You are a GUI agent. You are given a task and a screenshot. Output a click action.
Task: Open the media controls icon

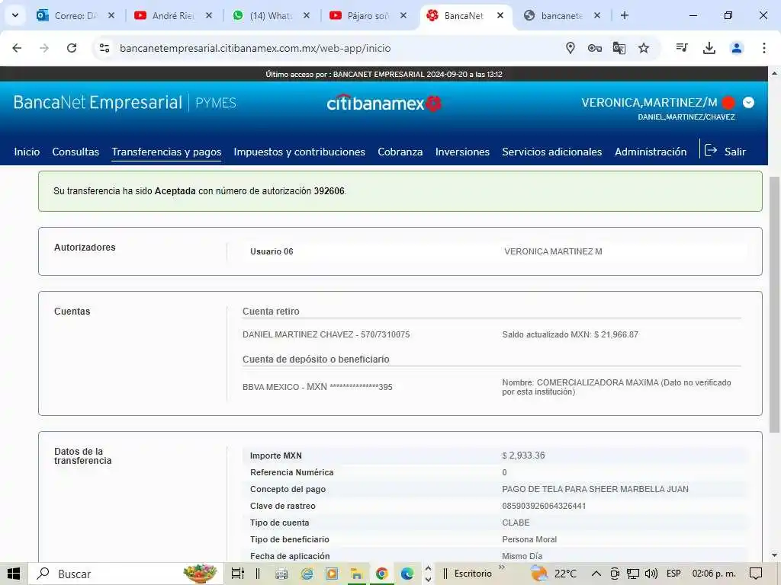click(x=682, y=48)
